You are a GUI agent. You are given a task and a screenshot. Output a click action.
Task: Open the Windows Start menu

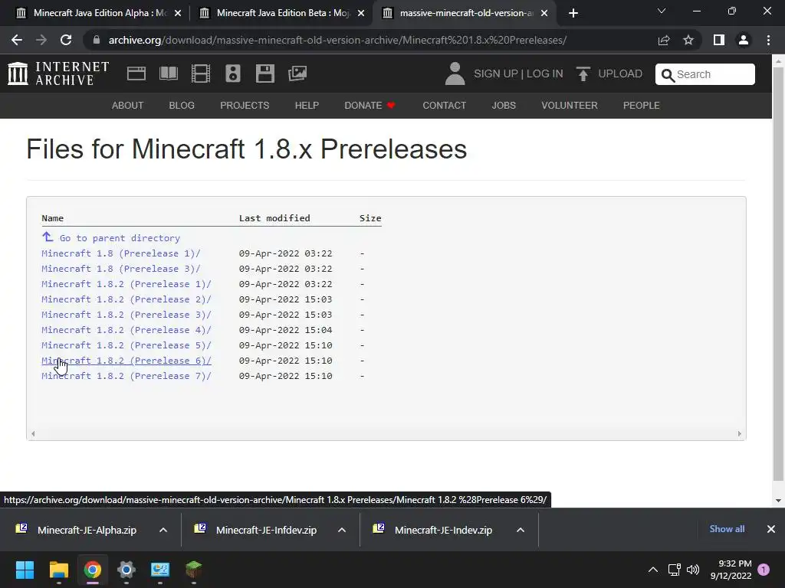[x=25, y=570]
